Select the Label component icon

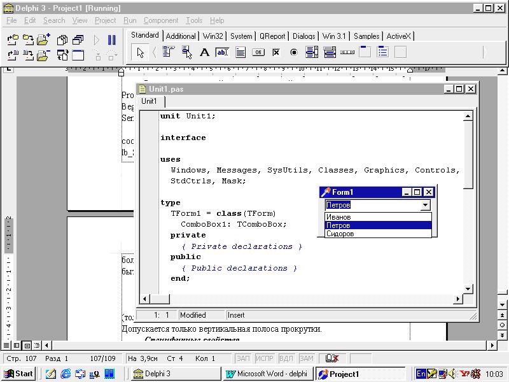click(204, 52)
